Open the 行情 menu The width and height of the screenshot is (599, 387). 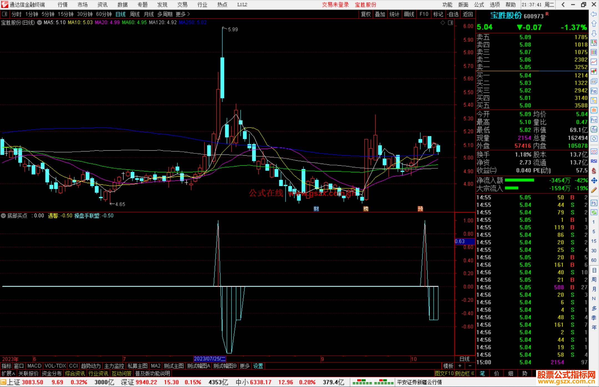click(63, 4)
